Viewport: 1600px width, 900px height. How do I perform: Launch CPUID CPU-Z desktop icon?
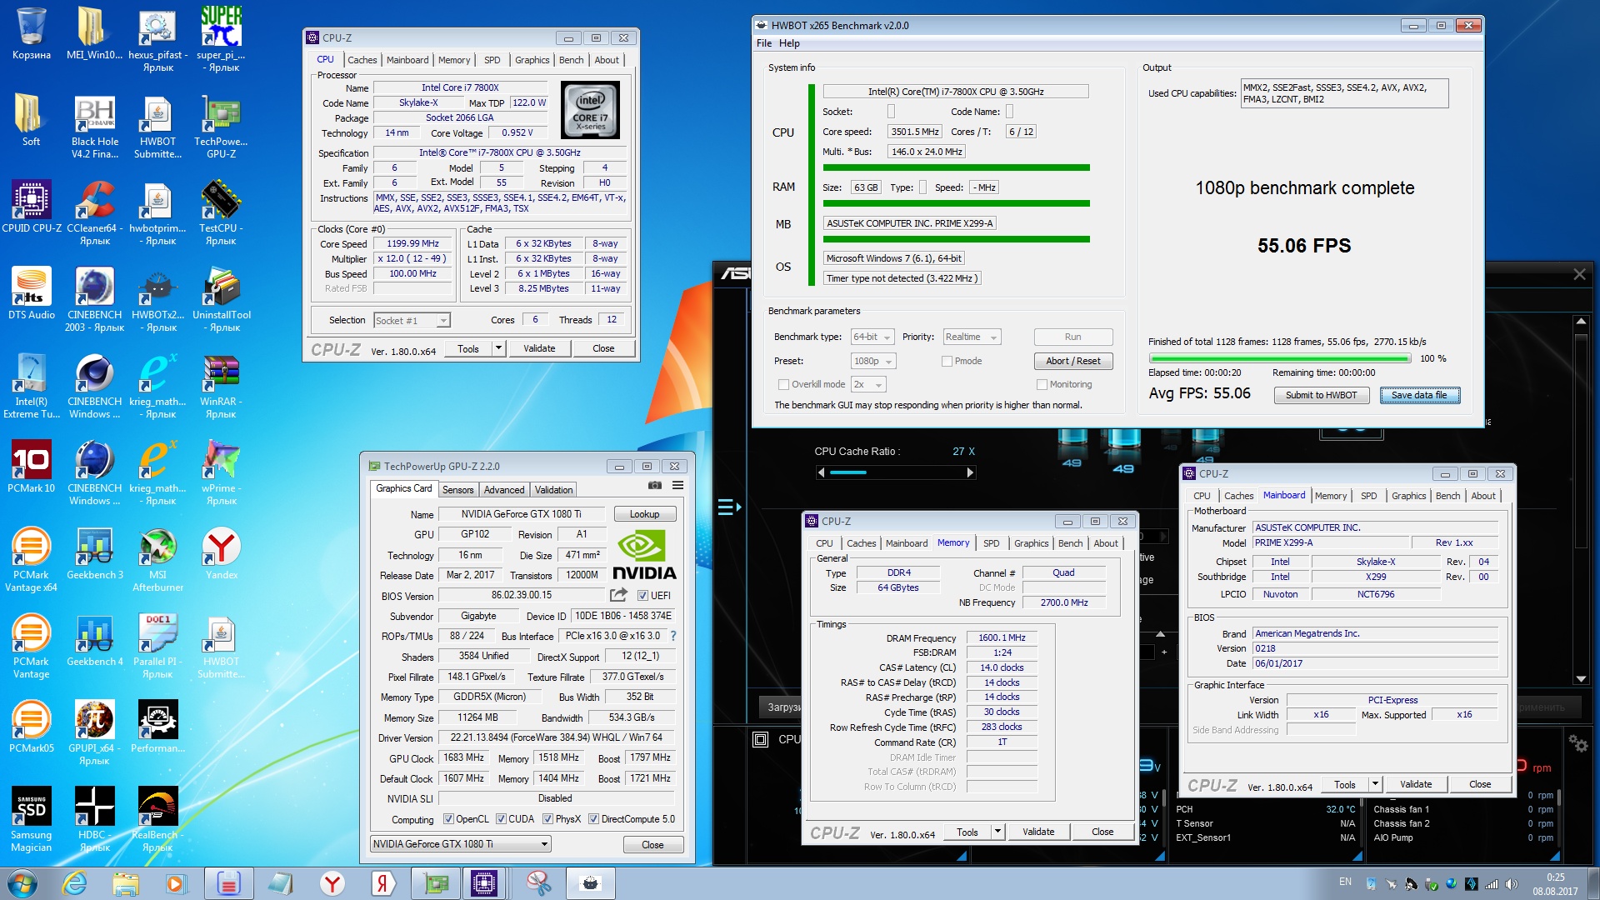coord(32,207)
